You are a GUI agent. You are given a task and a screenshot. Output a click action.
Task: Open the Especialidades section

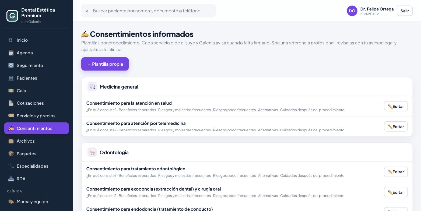37,166
